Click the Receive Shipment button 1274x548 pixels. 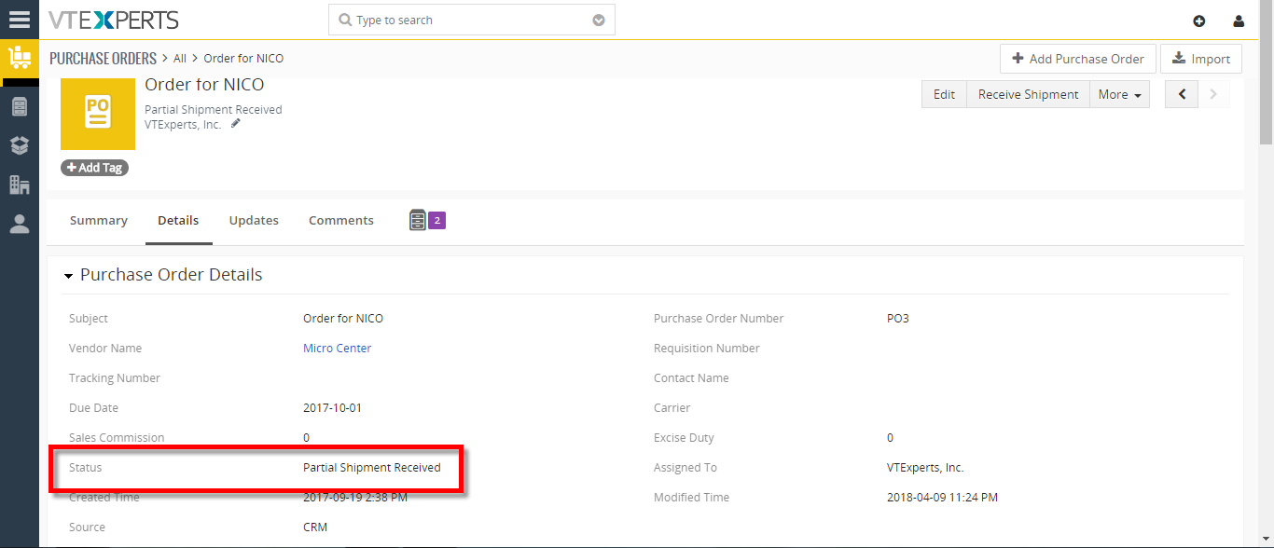tap(1028, 94)
